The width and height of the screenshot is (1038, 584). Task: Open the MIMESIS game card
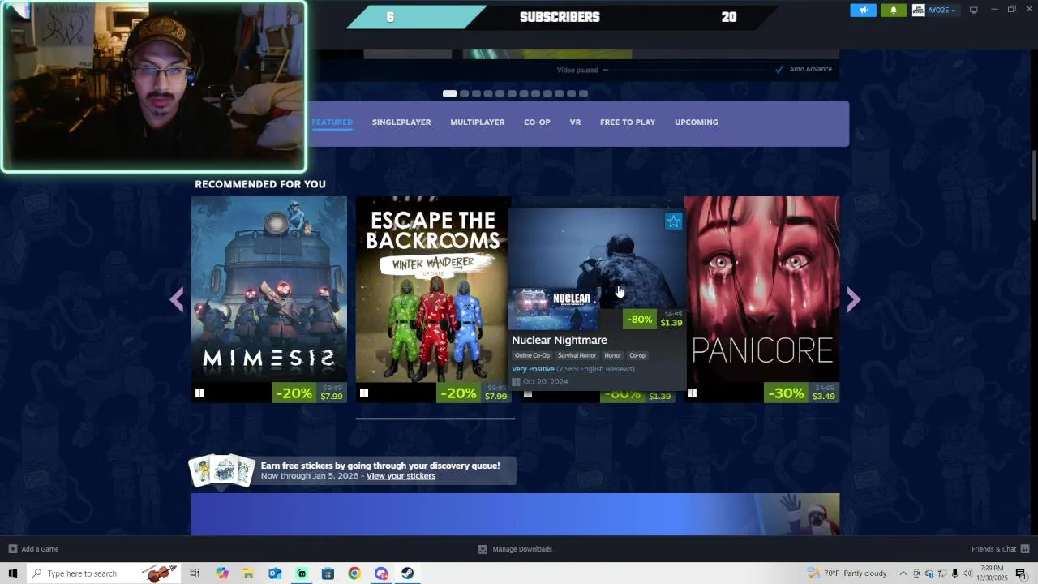tap(268, 299)
